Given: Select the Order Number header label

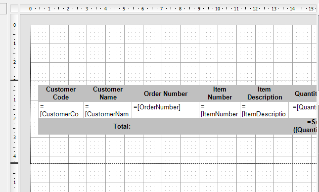Looking at the screenshot, I should click(x=165, y=94).
